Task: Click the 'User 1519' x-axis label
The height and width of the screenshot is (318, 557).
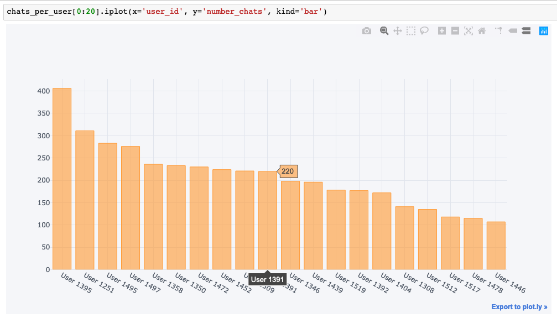Action: pos(351,283)
